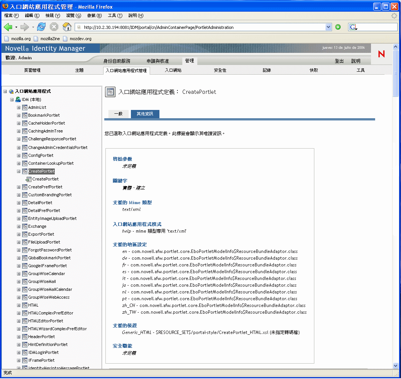This screenshot has width=401, height=379.
Task: Open the Back button history dropdown arrow
Action: tap(16, 27)
